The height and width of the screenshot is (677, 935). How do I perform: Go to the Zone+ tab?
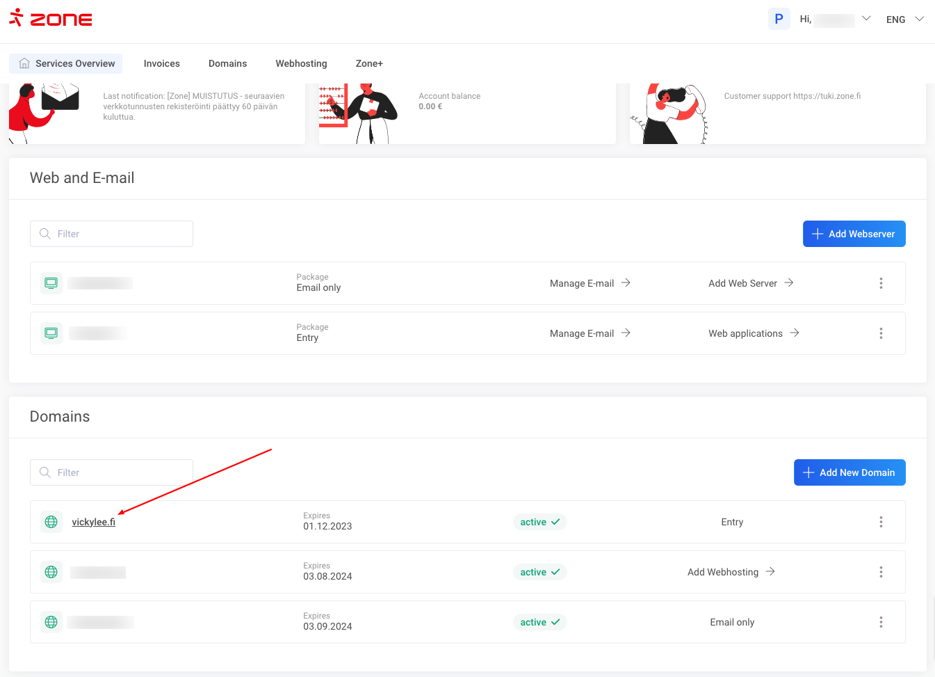[x=369, y=63]
